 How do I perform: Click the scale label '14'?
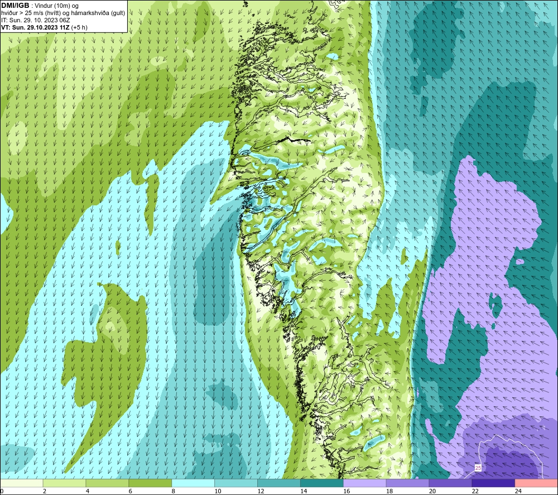pos(304,491)
